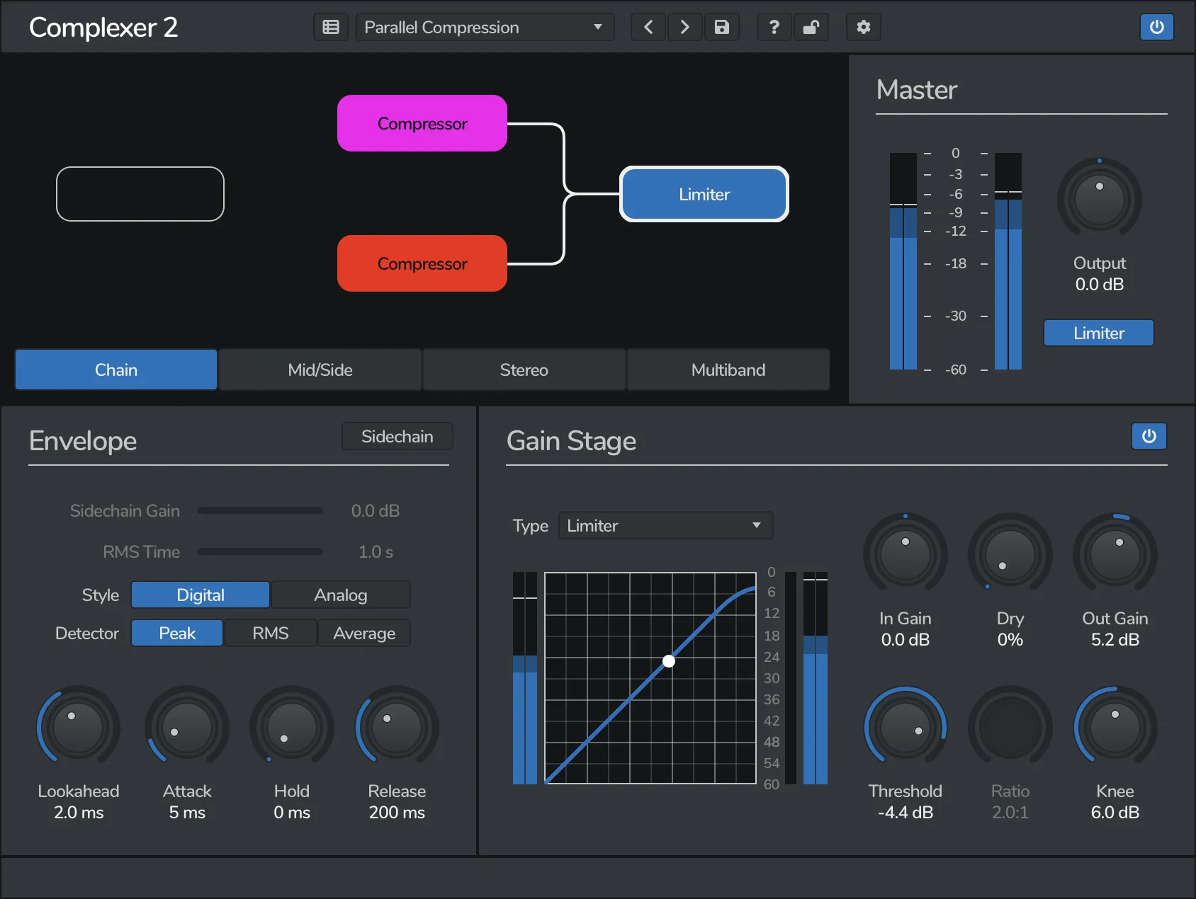1196x899 pixels.
Task: Switch to the Mid/Side tab
Action: click(320, 370)
